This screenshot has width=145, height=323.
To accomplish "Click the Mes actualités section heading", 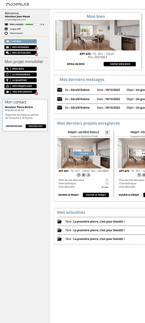I will 71,212.
